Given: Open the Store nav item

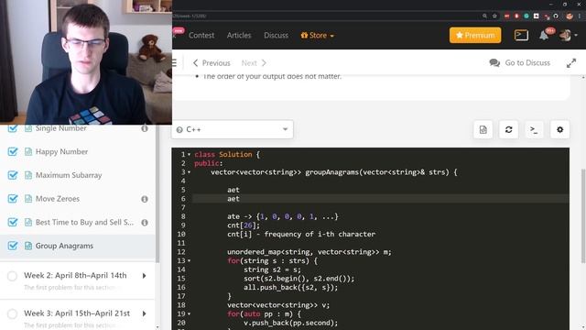Looking at the screenshot, I should tap(318, 35).
